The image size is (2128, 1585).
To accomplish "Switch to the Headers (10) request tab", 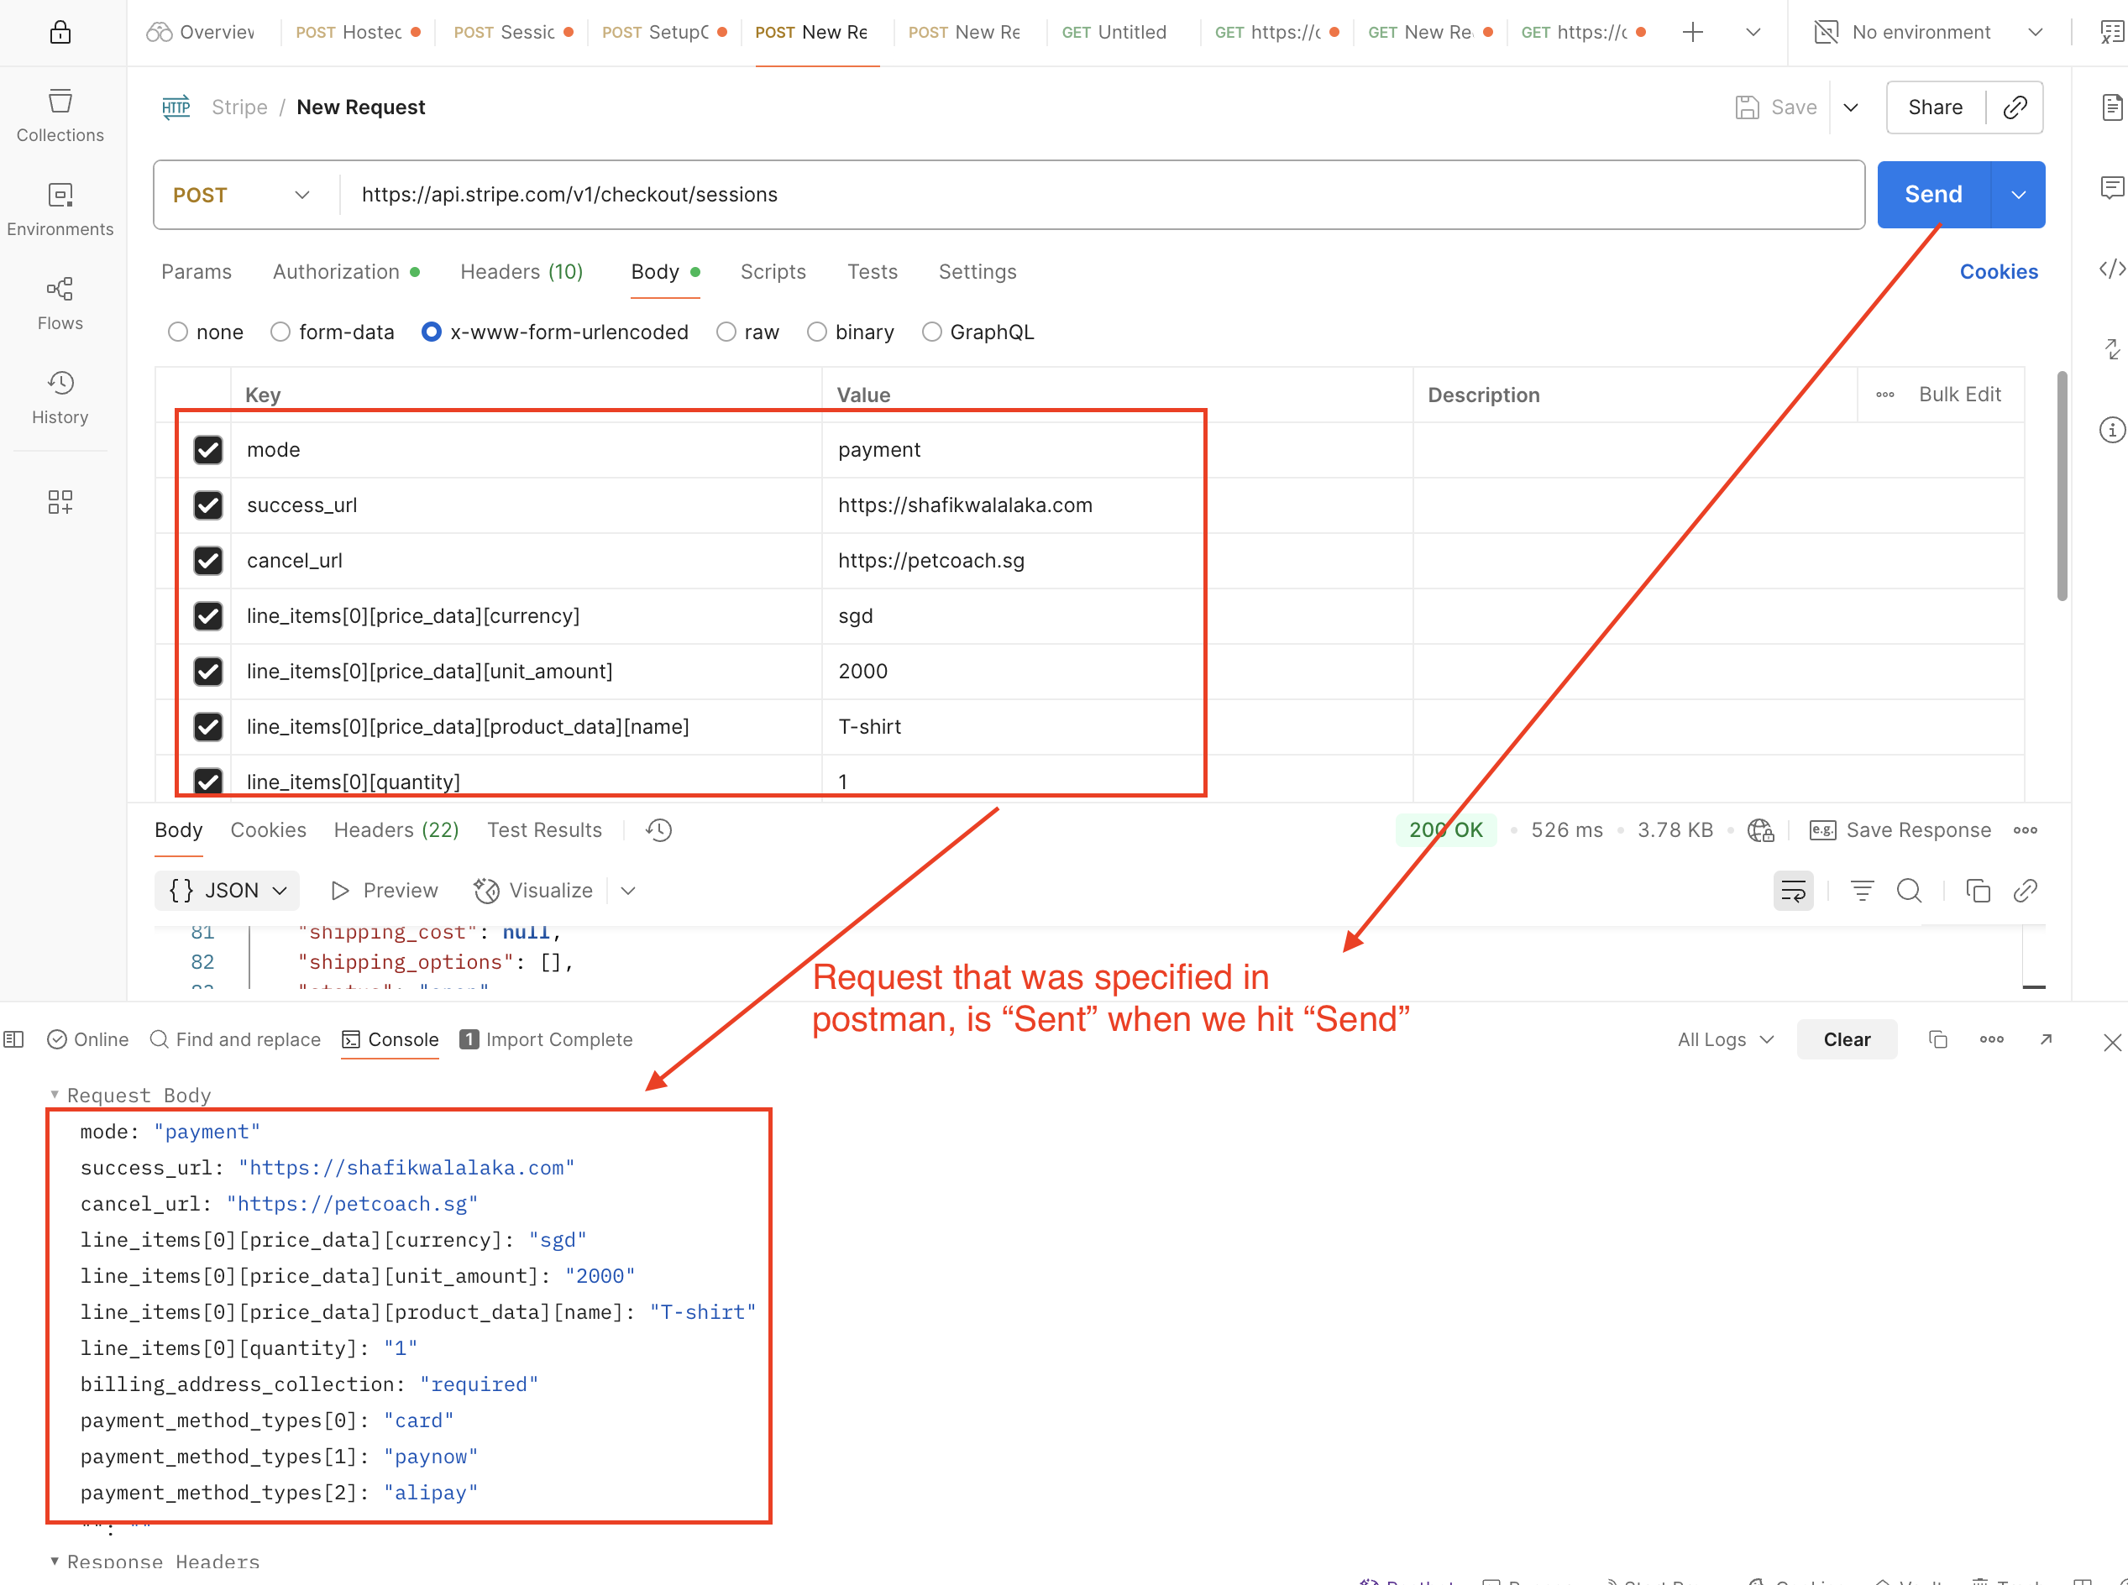I will coord(522,271).
